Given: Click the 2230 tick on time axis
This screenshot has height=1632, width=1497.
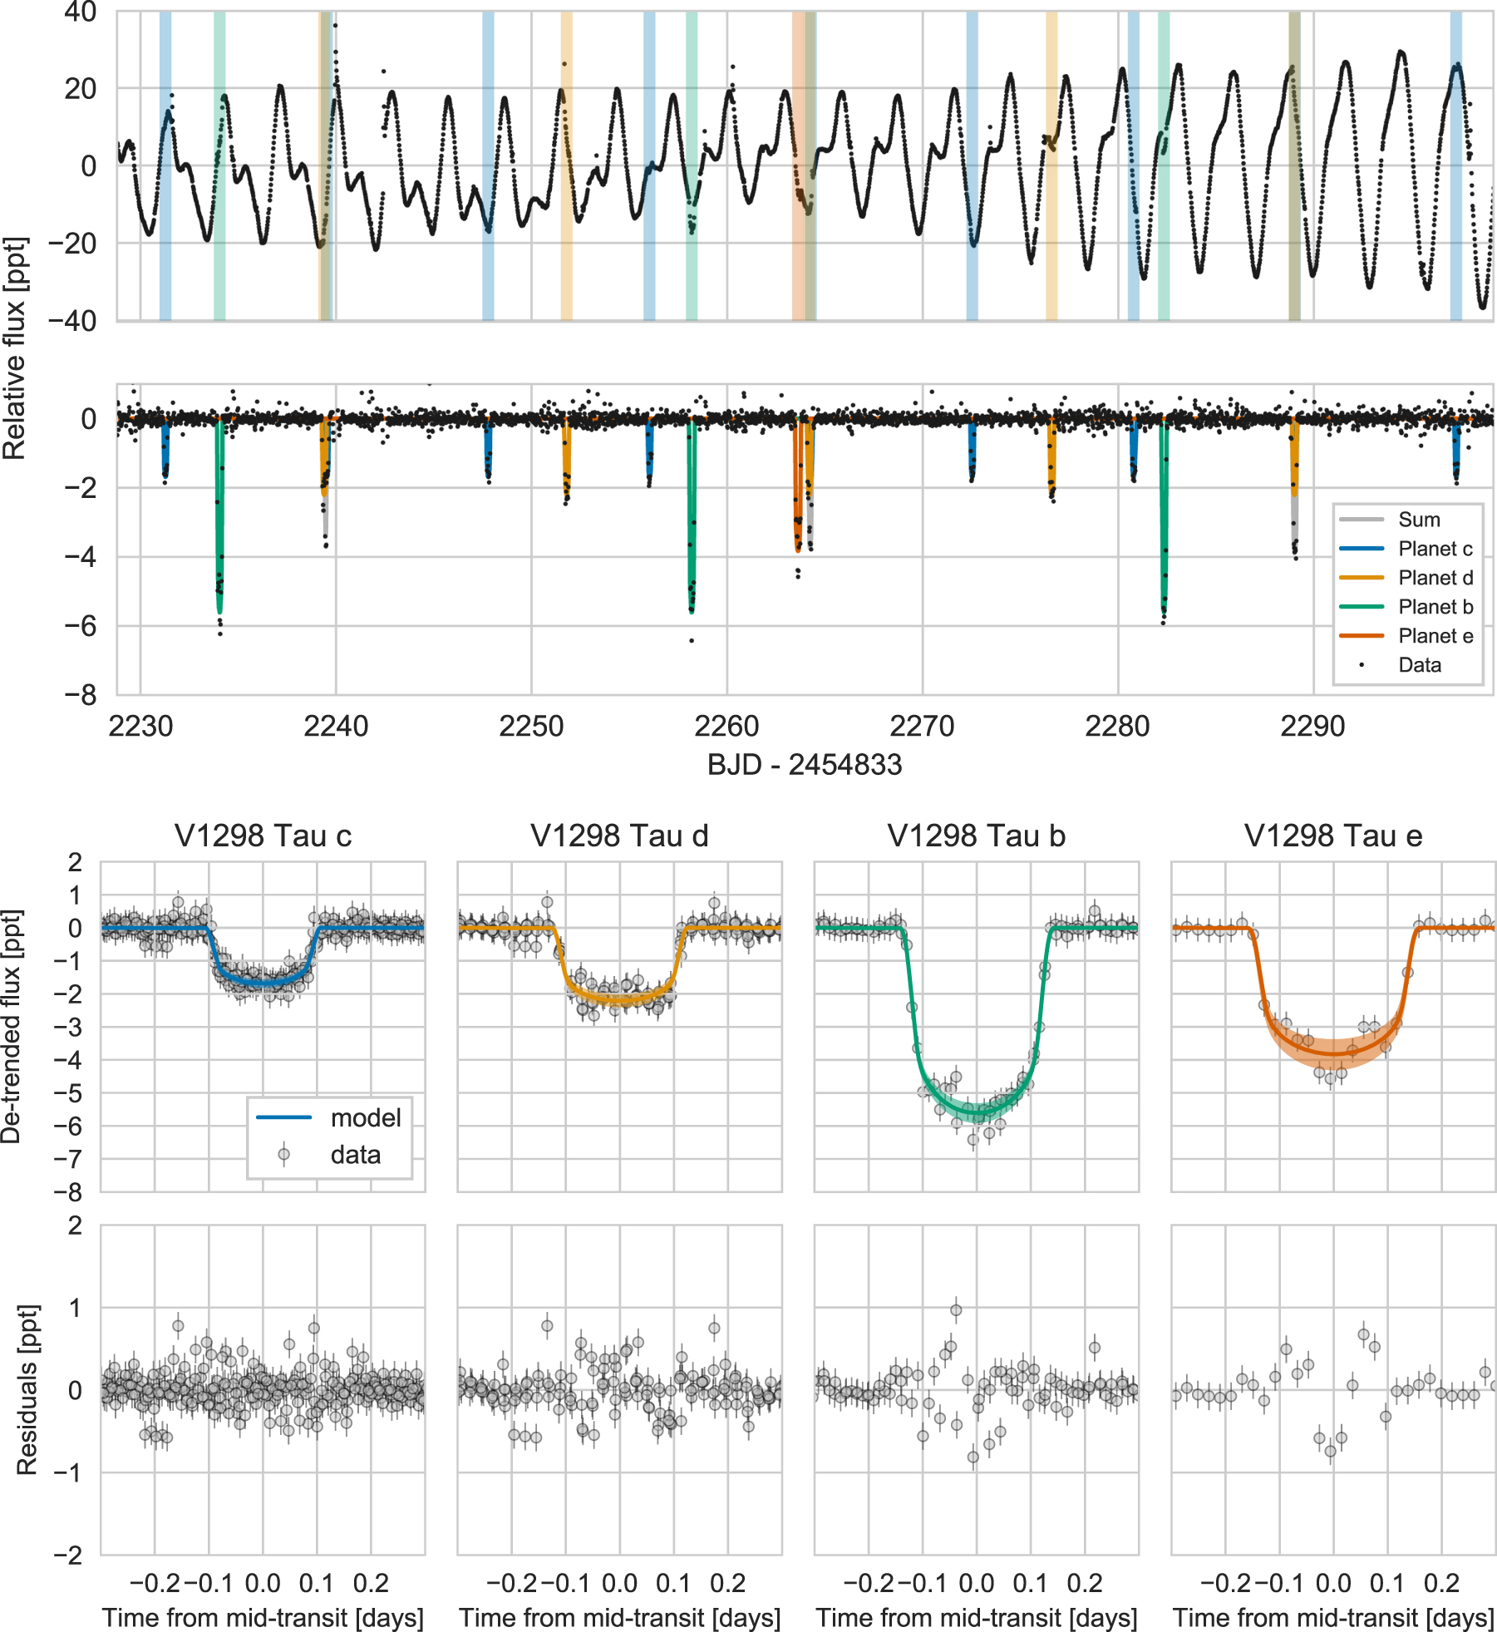Looking at the screenshot, I should tap(140, 727).
